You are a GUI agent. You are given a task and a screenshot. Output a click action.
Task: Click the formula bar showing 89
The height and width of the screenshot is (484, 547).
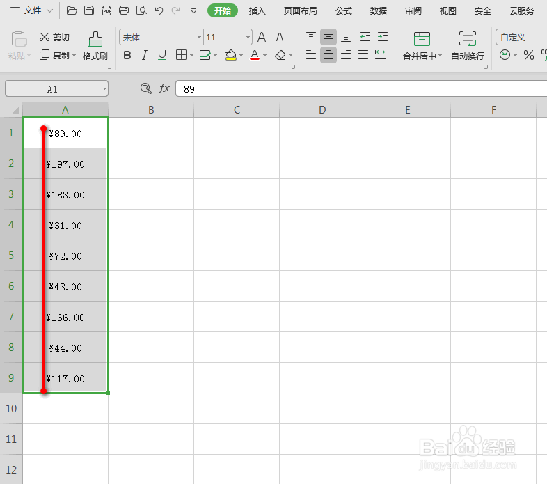tap(361, 88)
